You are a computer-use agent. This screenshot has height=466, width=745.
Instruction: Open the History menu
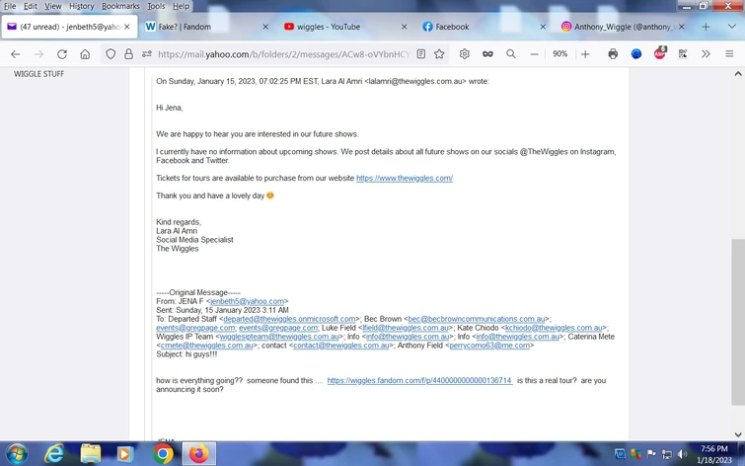(81, 6)
